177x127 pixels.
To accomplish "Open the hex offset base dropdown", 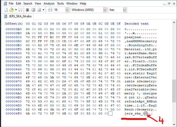I will [x=125, y=10].
